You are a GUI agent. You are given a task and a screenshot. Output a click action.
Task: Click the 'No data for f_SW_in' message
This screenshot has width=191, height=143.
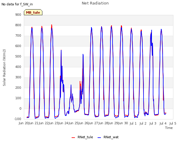point(17,4)
